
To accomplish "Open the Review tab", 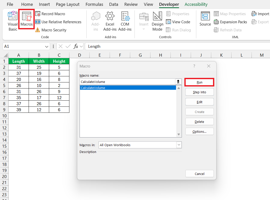I will coord(131,4).
